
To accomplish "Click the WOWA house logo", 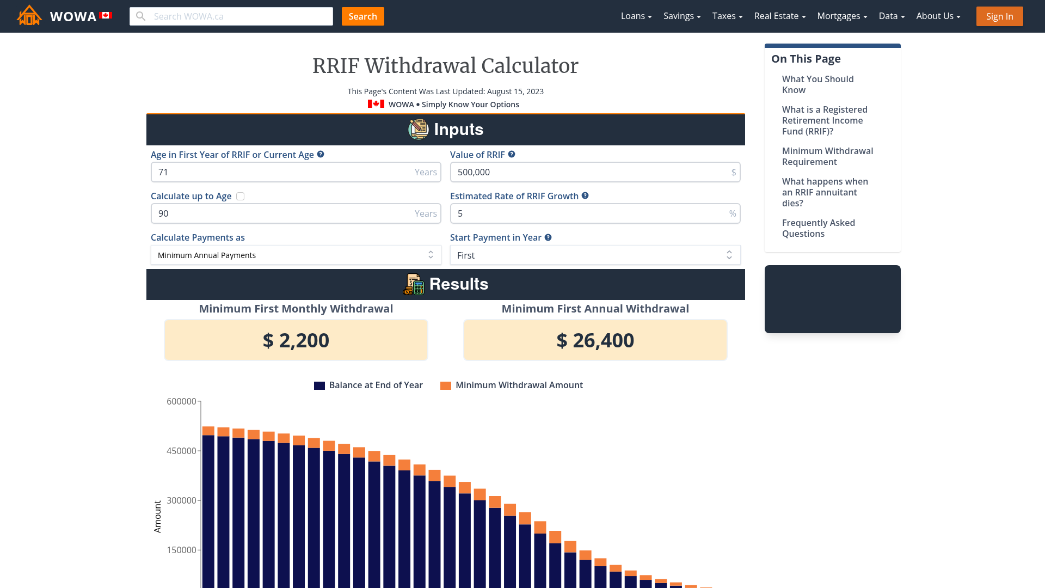I will pos(29,16).
